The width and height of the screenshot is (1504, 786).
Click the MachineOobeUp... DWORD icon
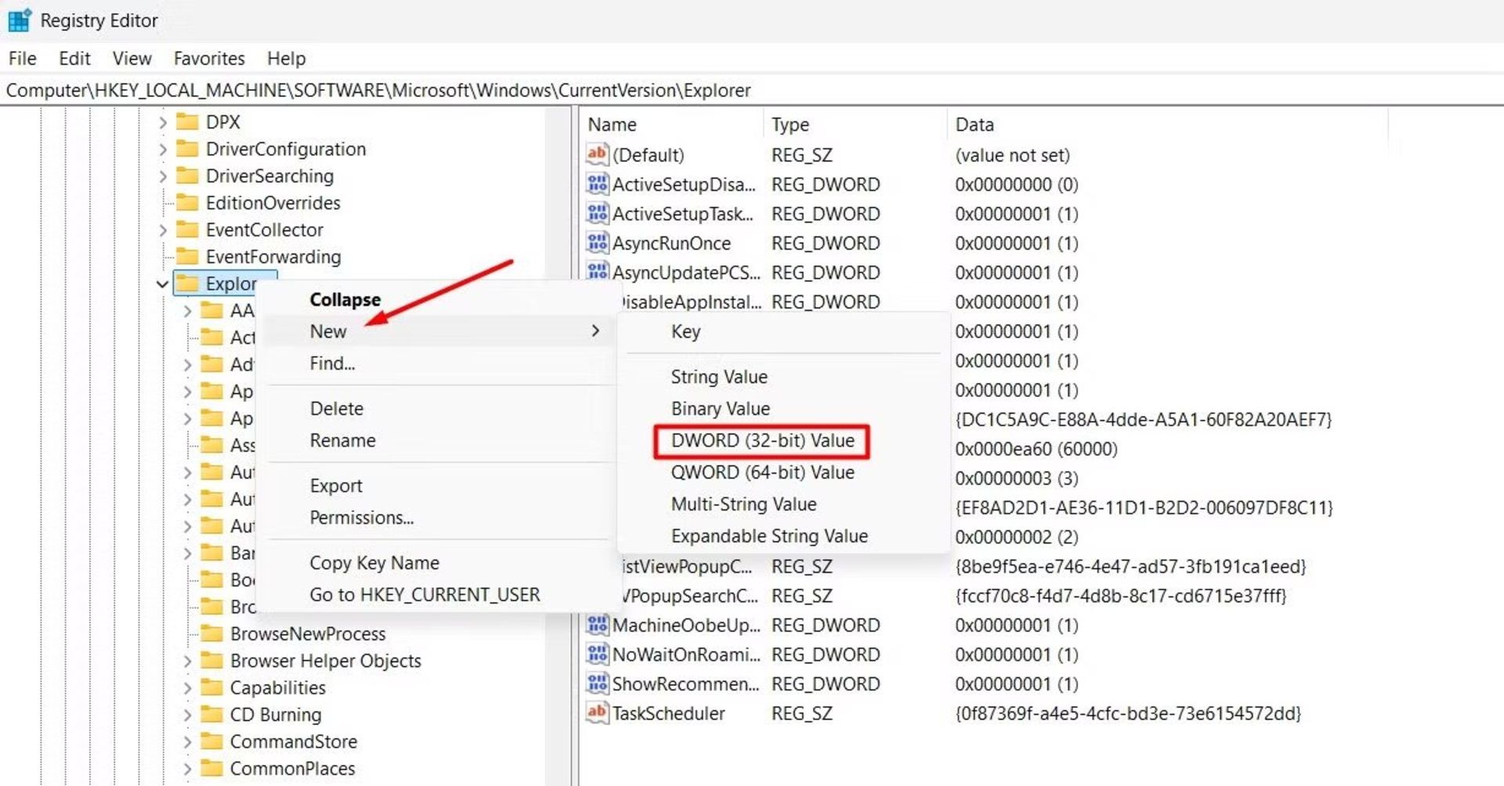[x=597, y=625]
